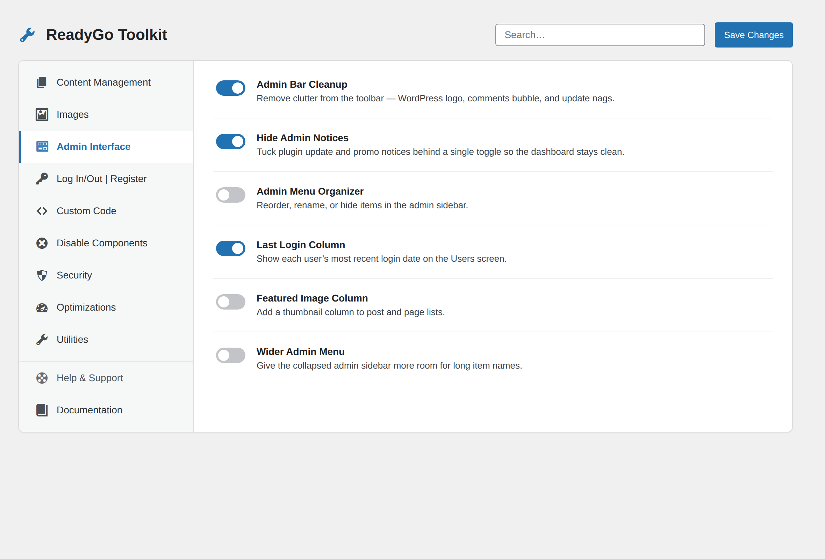Go to the Optimizations section
The image size is (825, 559).
pyautogui.click(x=106, y=307)
